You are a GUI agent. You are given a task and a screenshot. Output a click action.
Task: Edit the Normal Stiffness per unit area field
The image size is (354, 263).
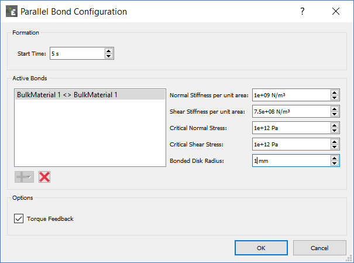coord(290,95)
